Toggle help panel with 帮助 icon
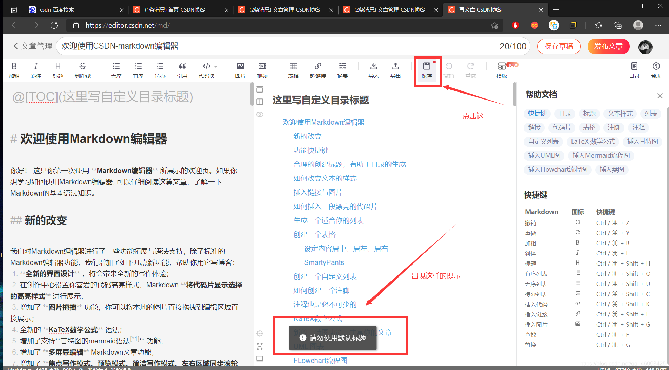This screenshot has height=370, width=669. tap(656, 70)
